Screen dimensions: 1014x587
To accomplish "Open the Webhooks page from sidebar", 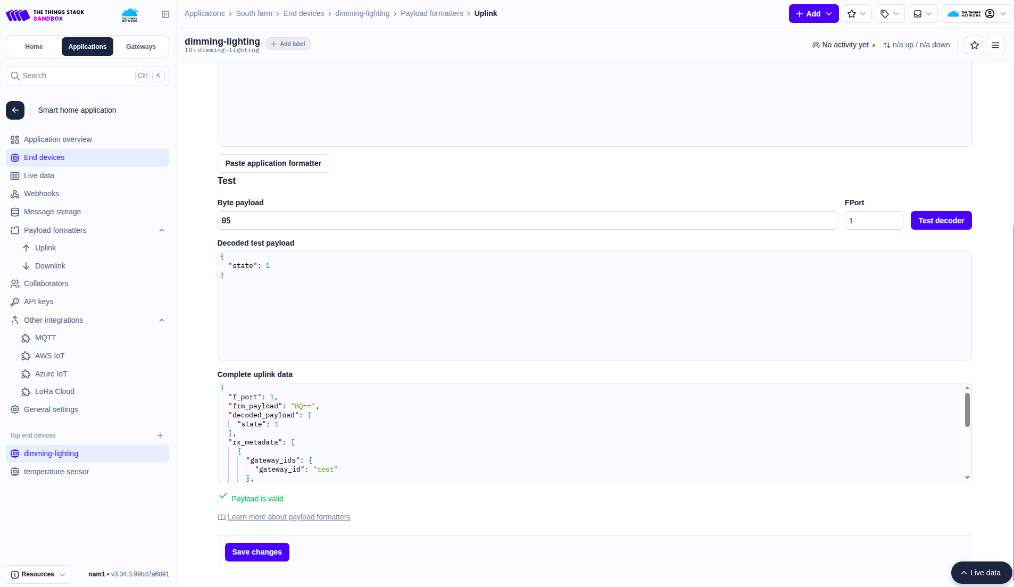I will pos(41,194).
